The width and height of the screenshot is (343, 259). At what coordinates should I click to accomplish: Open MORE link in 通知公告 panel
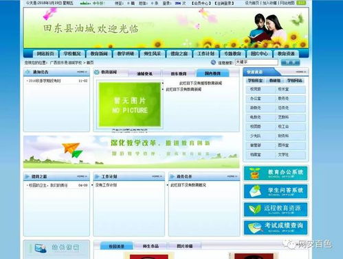[82, 72]
